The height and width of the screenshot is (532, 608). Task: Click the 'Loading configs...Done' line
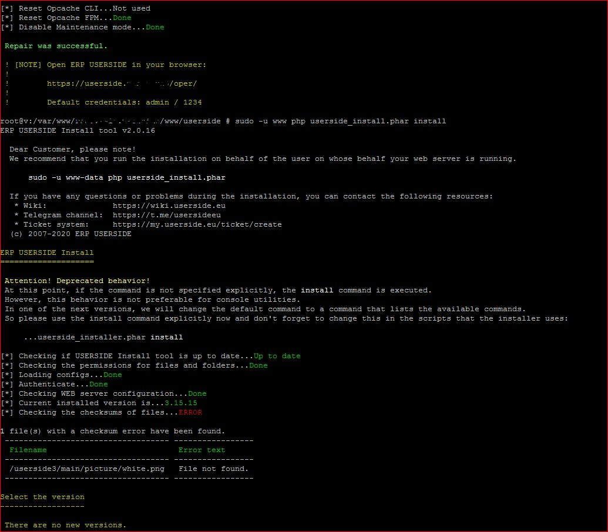coord(61,375)
